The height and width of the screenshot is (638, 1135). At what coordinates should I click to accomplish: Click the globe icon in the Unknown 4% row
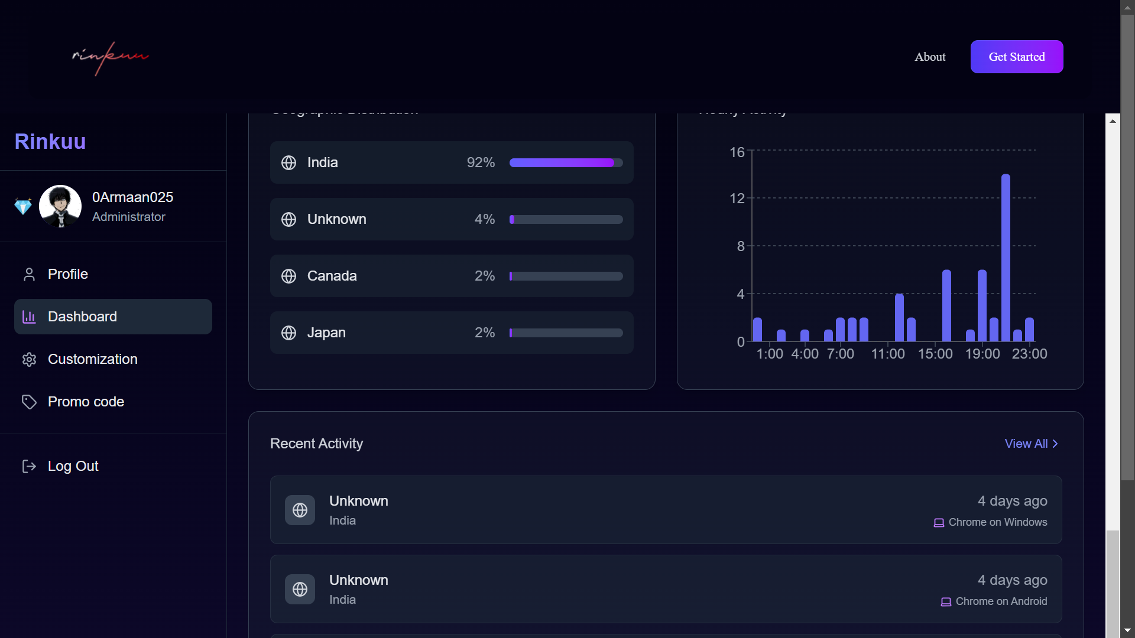[x=288, y=219]
